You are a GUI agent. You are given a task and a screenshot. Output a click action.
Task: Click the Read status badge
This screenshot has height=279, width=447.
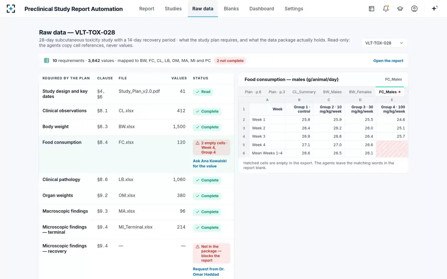click(x=203, y=92)
